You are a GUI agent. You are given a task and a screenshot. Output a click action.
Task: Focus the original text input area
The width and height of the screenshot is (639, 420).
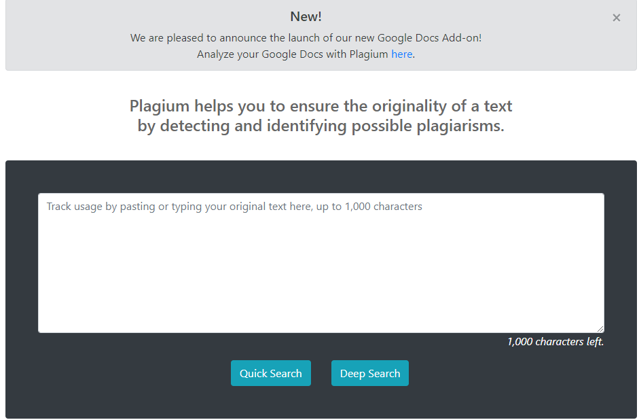click(321, 263)
